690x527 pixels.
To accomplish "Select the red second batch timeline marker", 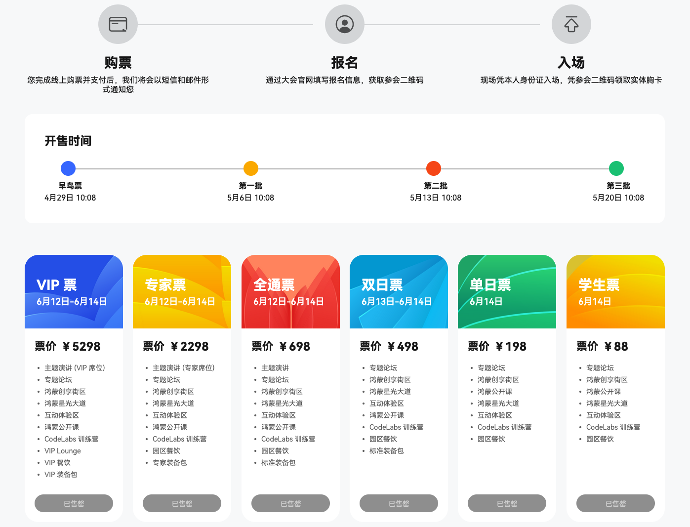I will tap(434, 168).
